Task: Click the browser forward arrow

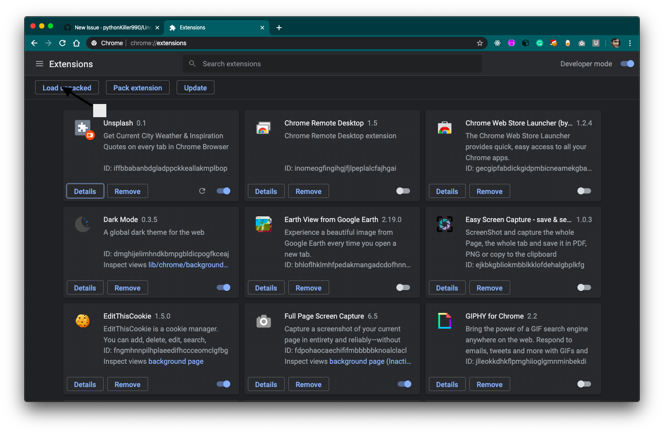Action: coord(48,43)
